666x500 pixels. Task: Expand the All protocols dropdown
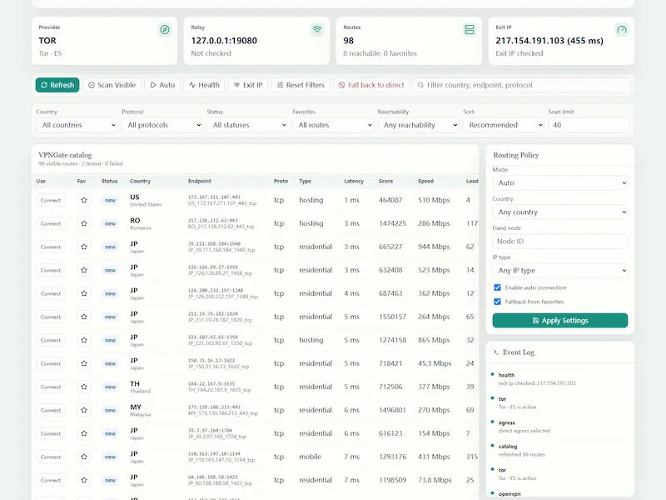(x=162, y=125)
